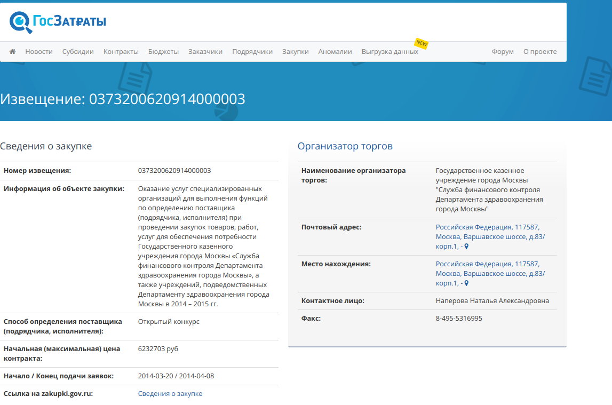This screenshot has height=405, width=612.
Task: Switch to the Закупки section
Action: click(296, 52)
